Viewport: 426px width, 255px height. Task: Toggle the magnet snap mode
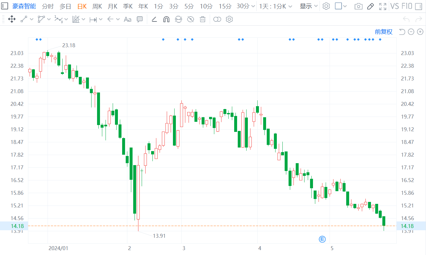(166, 20)
